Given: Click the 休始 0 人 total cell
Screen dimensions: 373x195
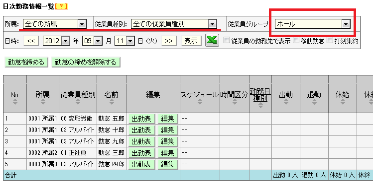Looking at the screenshot, I should [x=342, y=175].
